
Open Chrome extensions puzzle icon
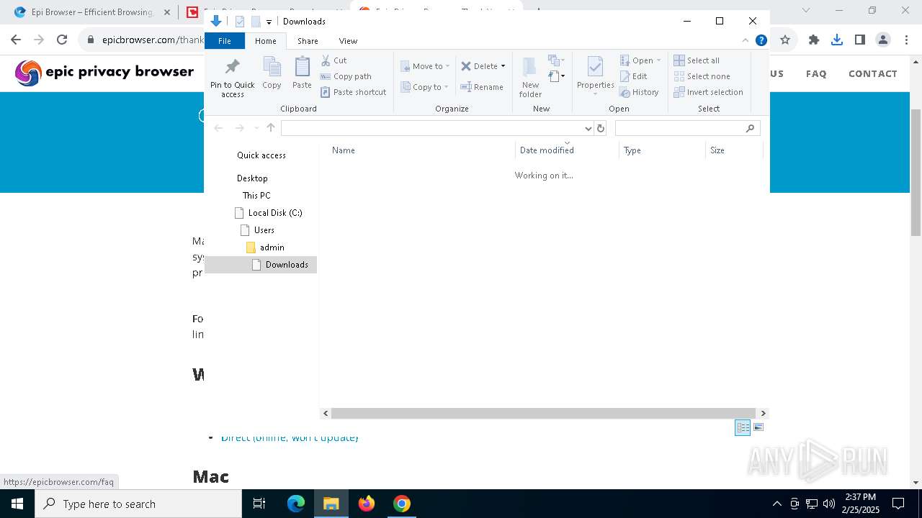[814, 40]
